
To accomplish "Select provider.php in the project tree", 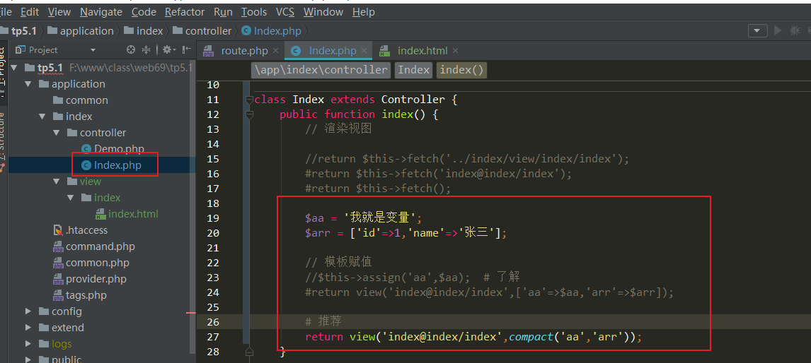I will tap(90, 279).
